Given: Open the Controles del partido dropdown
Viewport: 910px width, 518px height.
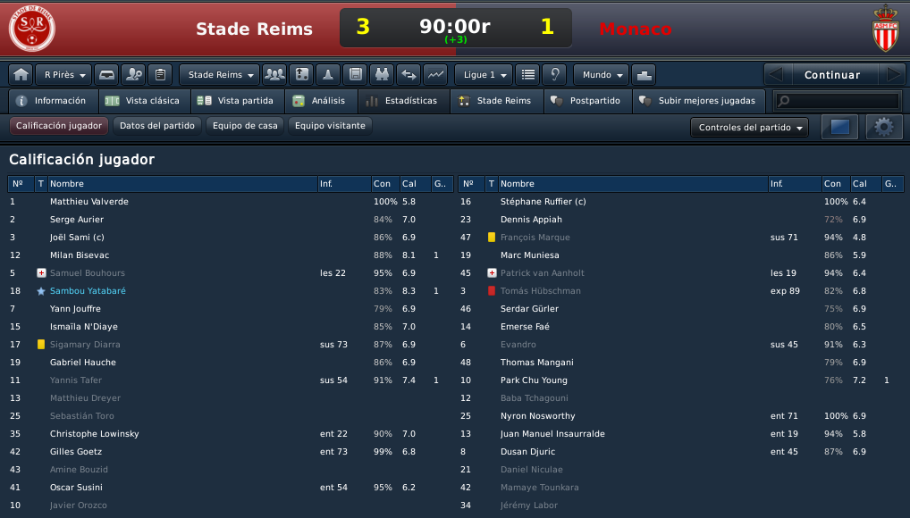Looking at the screenshot, I should click(750, 127).
